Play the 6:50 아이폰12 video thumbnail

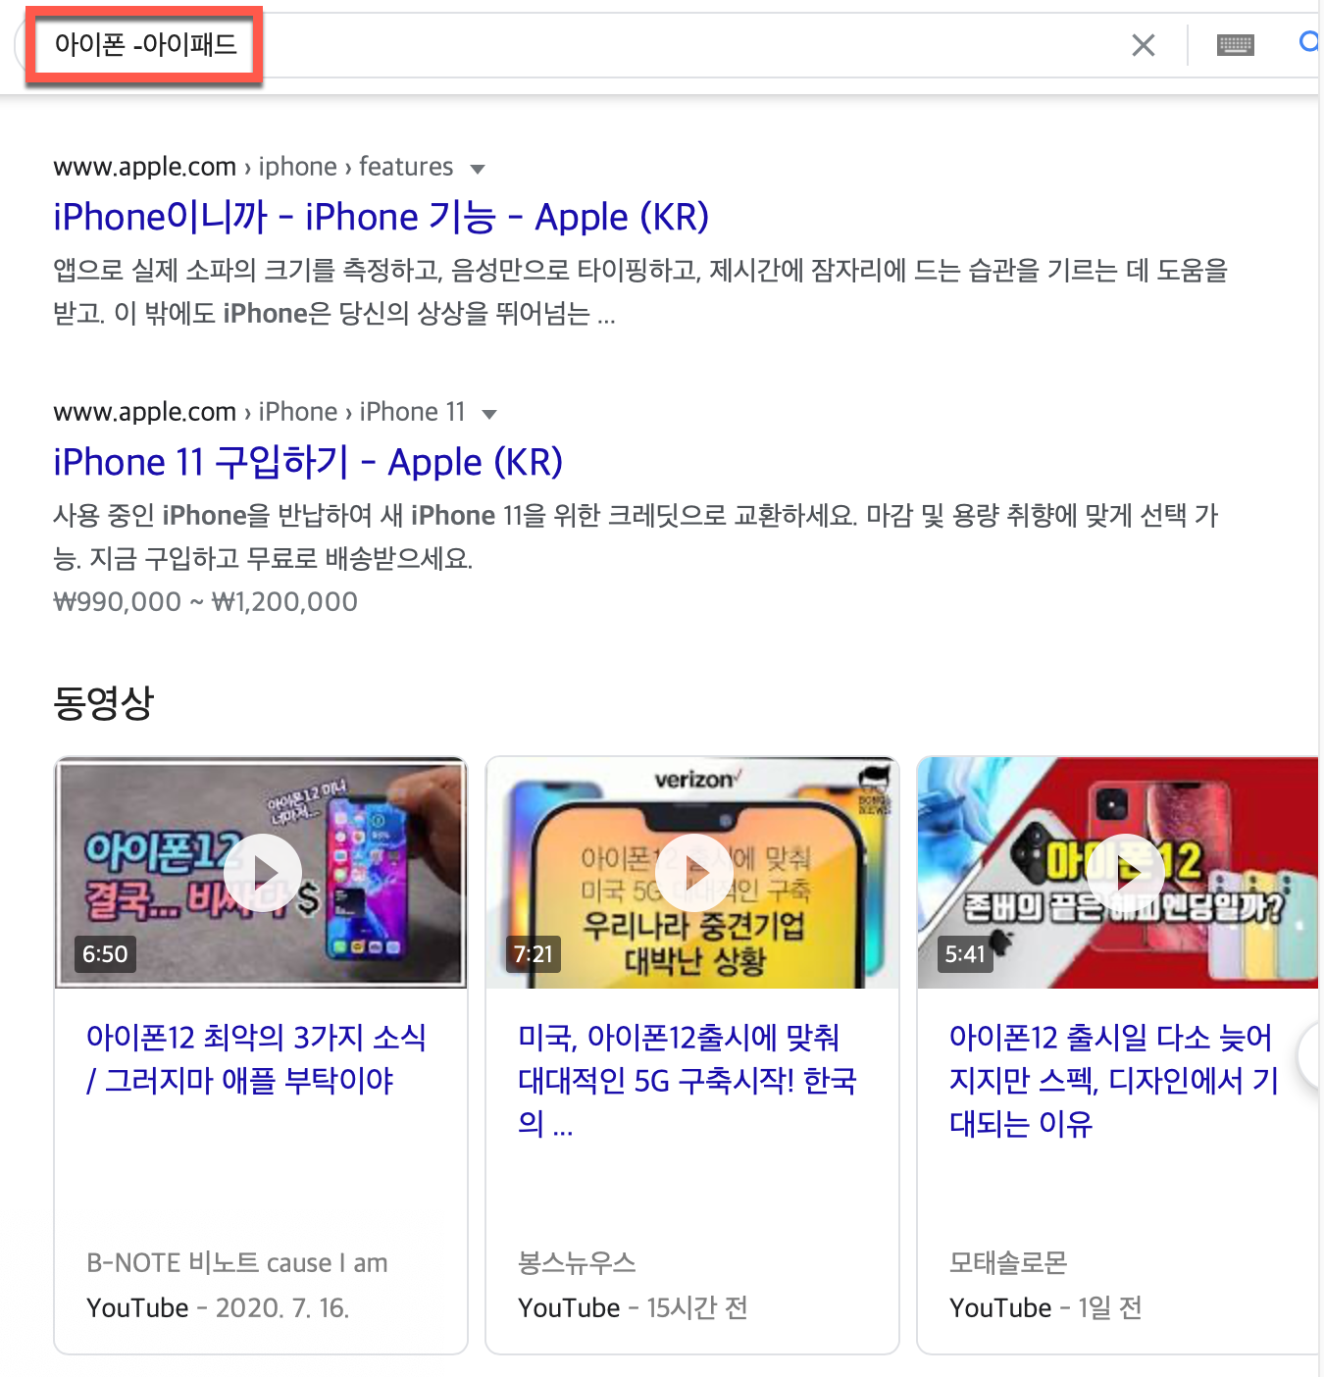point(261,872)
